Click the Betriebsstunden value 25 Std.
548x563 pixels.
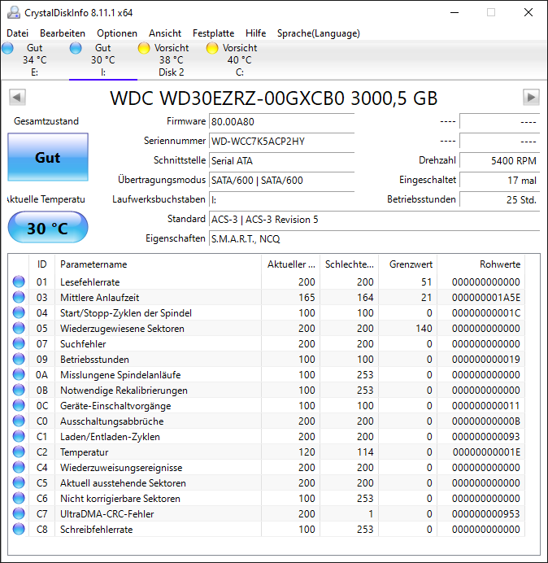(x=499, y=199)
